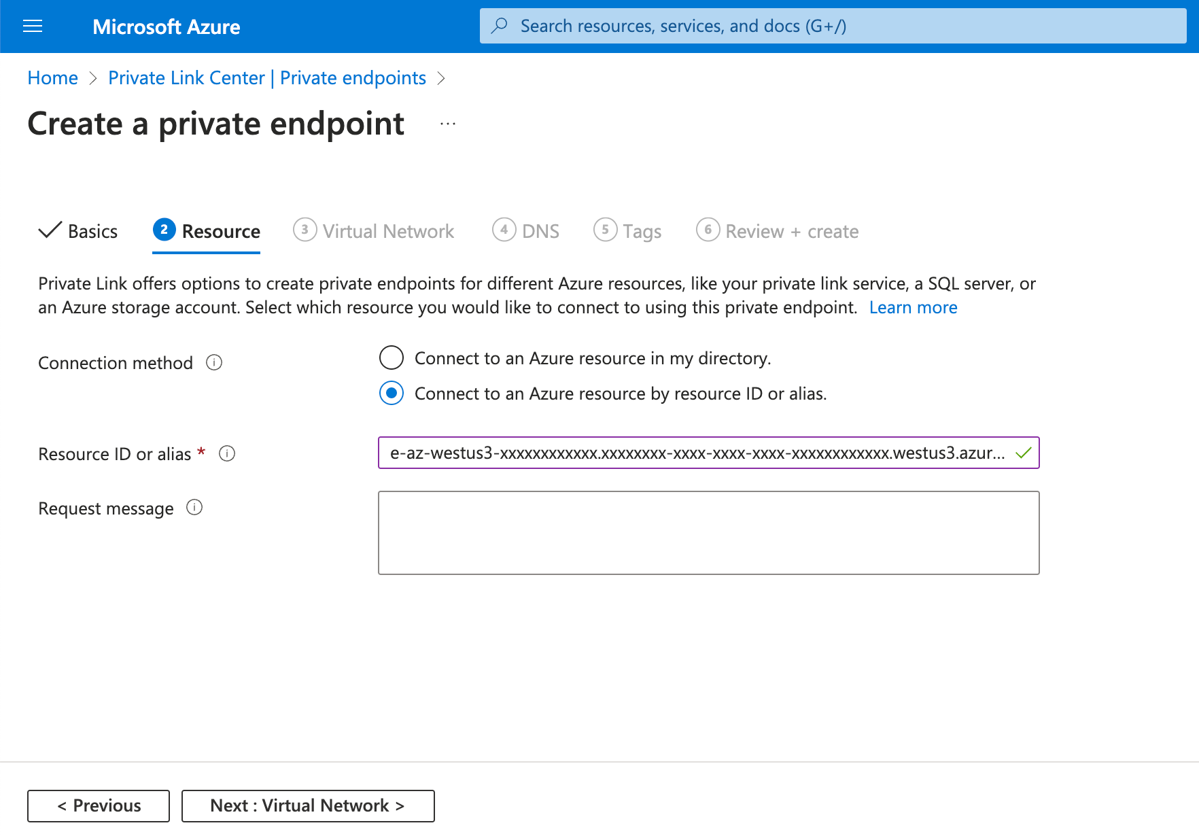1199x836 pixels.
Task: Click the Basics checkmark step icon
Action: (x=50, y=231)
